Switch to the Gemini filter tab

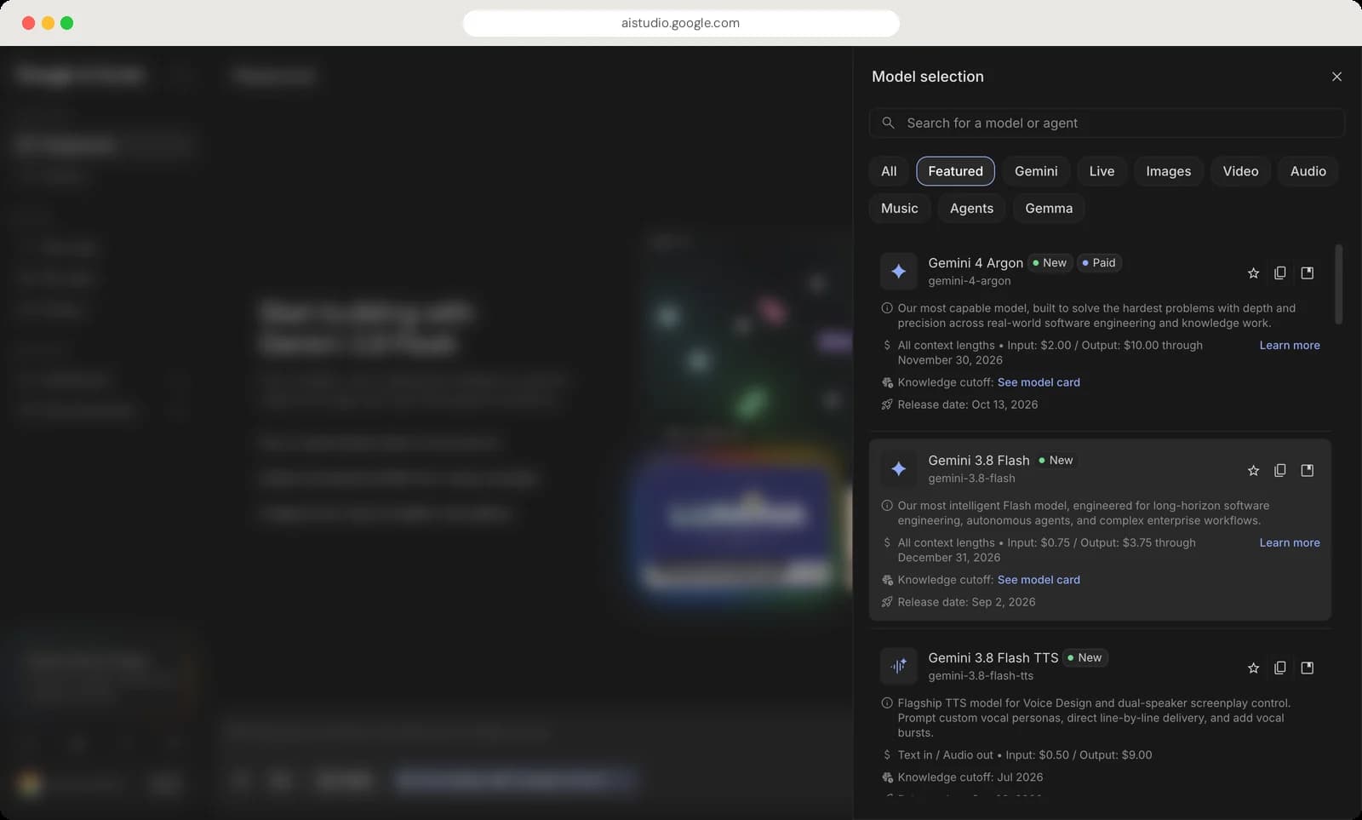click(x=1036, y=171)
